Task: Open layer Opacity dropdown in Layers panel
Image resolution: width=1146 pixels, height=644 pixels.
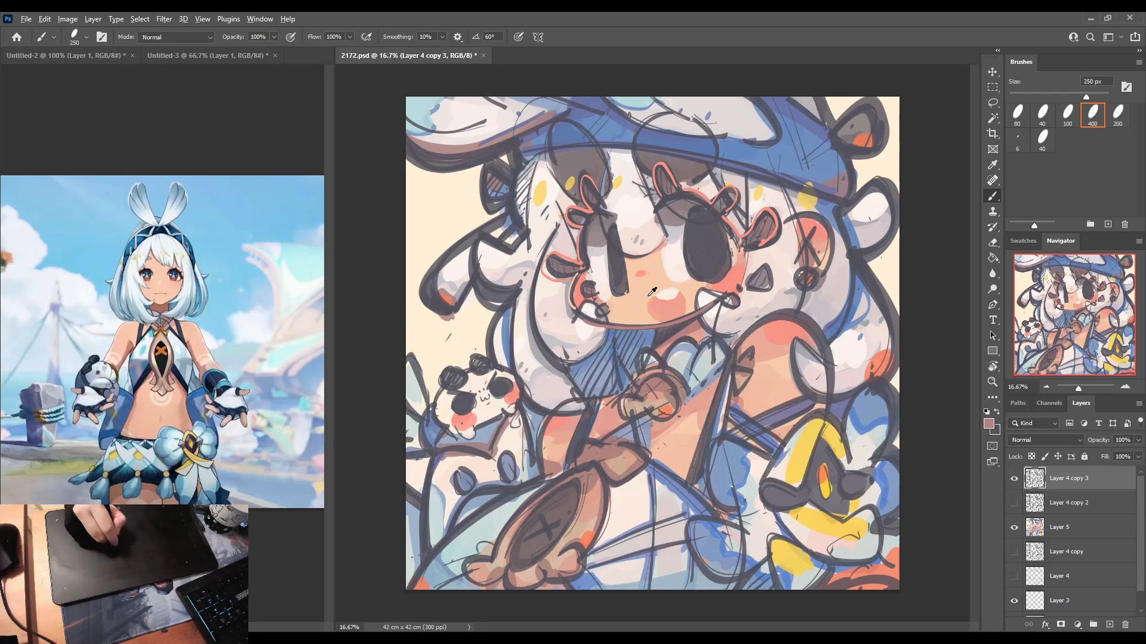Action: (x=1138, y=439)
